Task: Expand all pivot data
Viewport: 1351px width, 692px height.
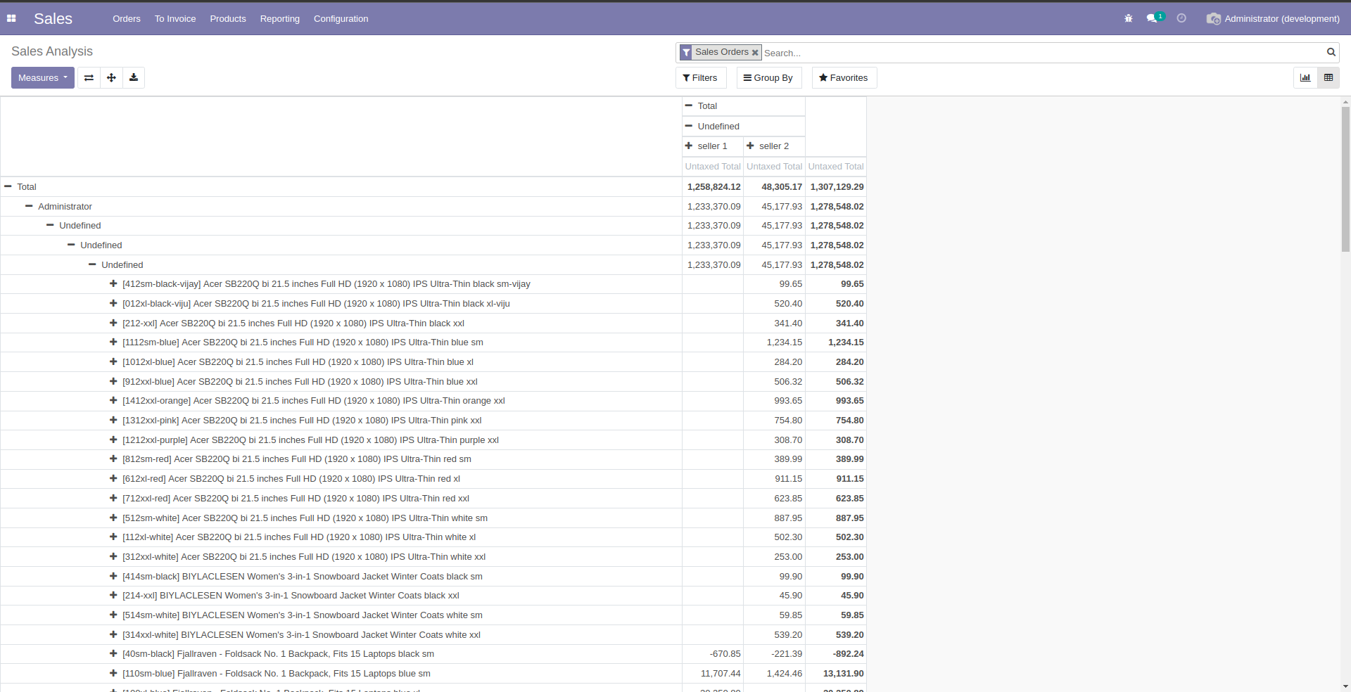Action: click(110, 77)
